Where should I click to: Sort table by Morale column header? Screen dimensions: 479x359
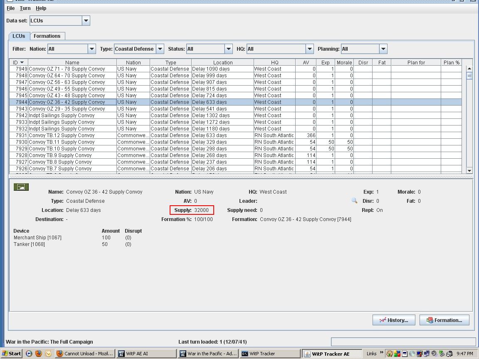click(x=344, y=62)
